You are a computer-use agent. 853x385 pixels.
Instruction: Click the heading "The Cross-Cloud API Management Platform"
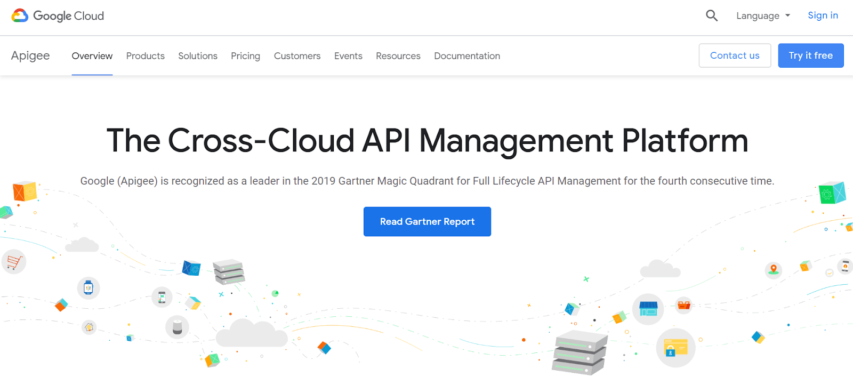pyautogui.click(x=427, y=141)
